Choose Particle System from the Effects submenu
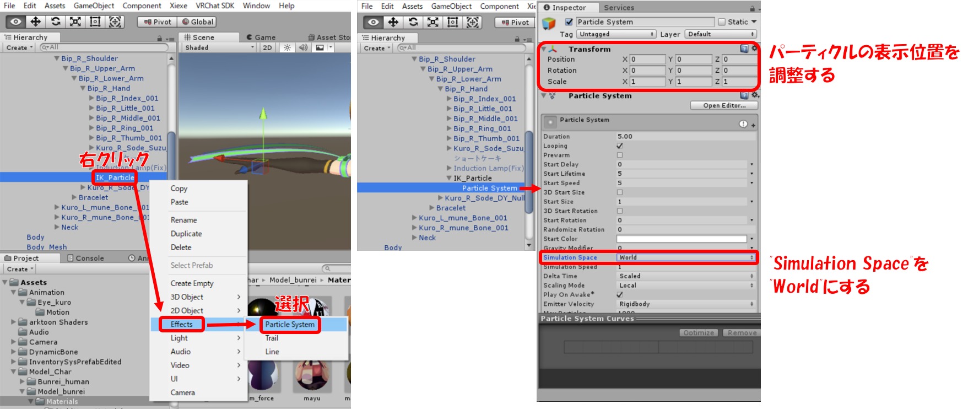Image resolution: width=968 pixels, height=409 pixels. (x=290, y=325)
